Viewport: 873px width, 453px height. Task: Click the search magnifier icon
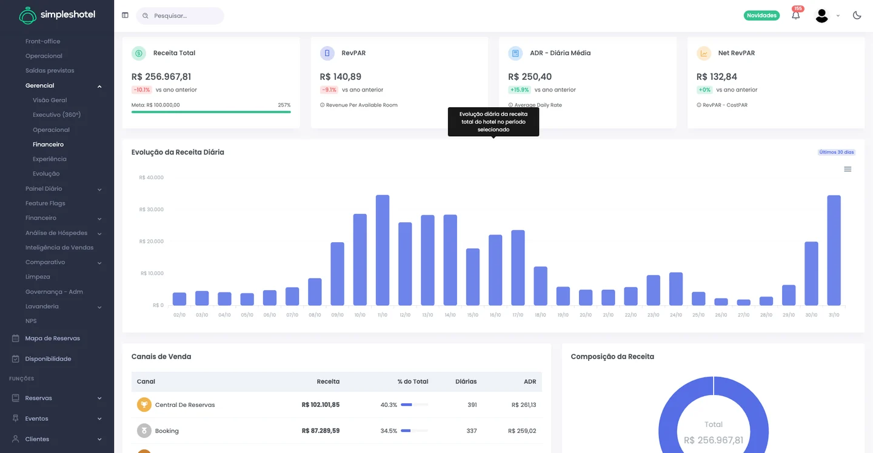(x=145, y=16)
